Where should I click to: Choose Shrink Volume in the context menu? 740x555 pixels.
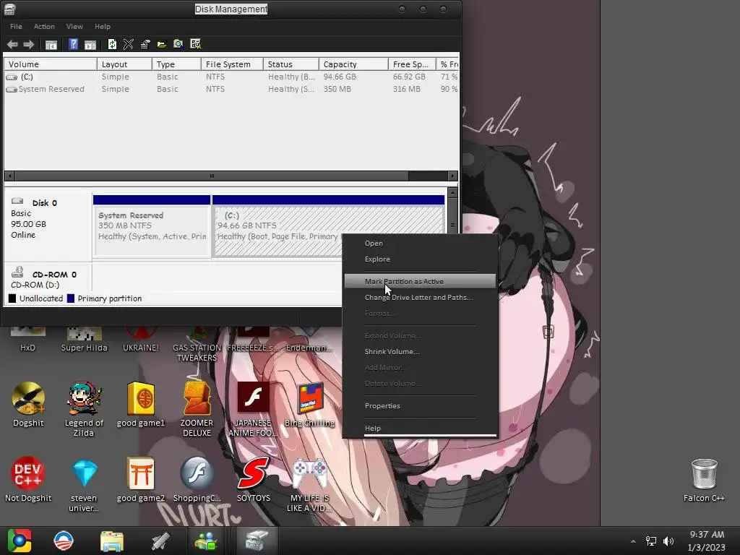coord(420,352)
